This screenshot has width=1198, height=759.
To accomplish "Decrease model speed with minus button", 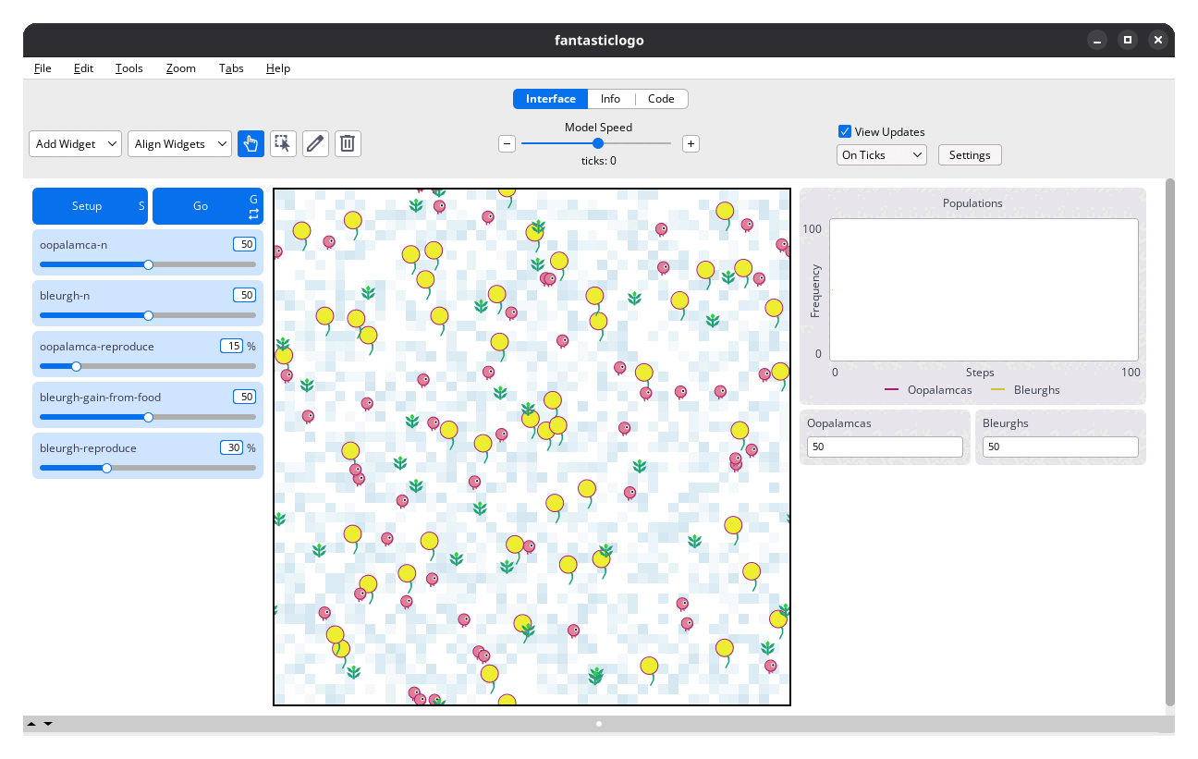I will point(507,143).
